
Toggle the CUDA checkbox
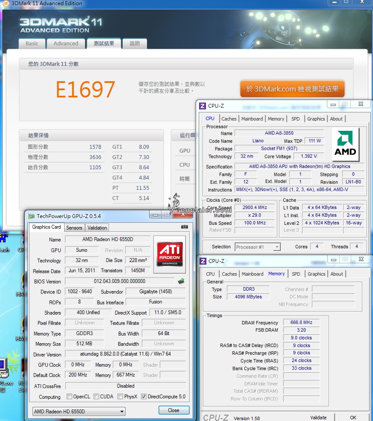[x=96, y=397]
